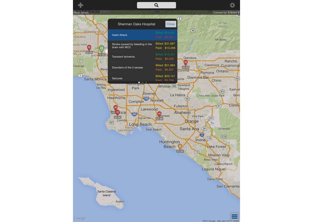Open the settings gear icon

pyautogui.click(x=232, y=5)
